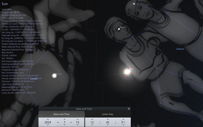Click the Gemini constellation label
The height and width of the screenshot is (127, 203).
[x=180, y=49]
